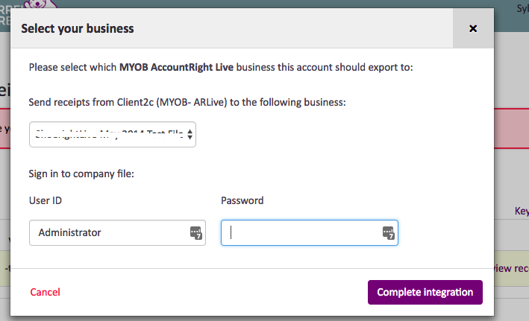
Task: Open the business selection dropdown
Action: pos(113,134)
